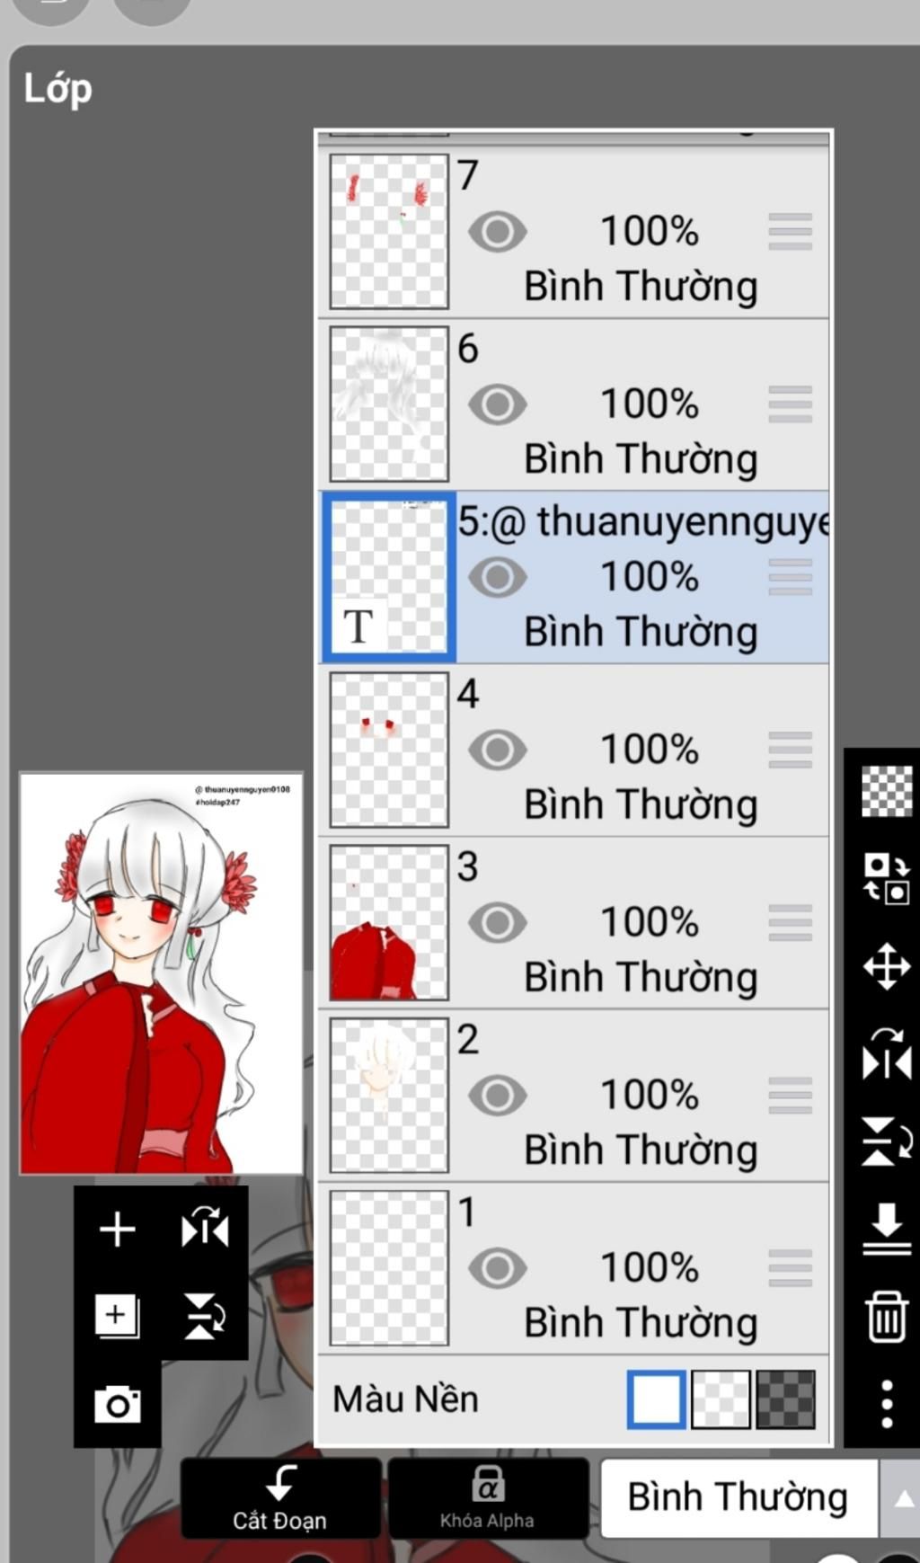Flip layer horizontally in left toolbox
This screenshot has height=1563, width=920.
pos(205,1228)
